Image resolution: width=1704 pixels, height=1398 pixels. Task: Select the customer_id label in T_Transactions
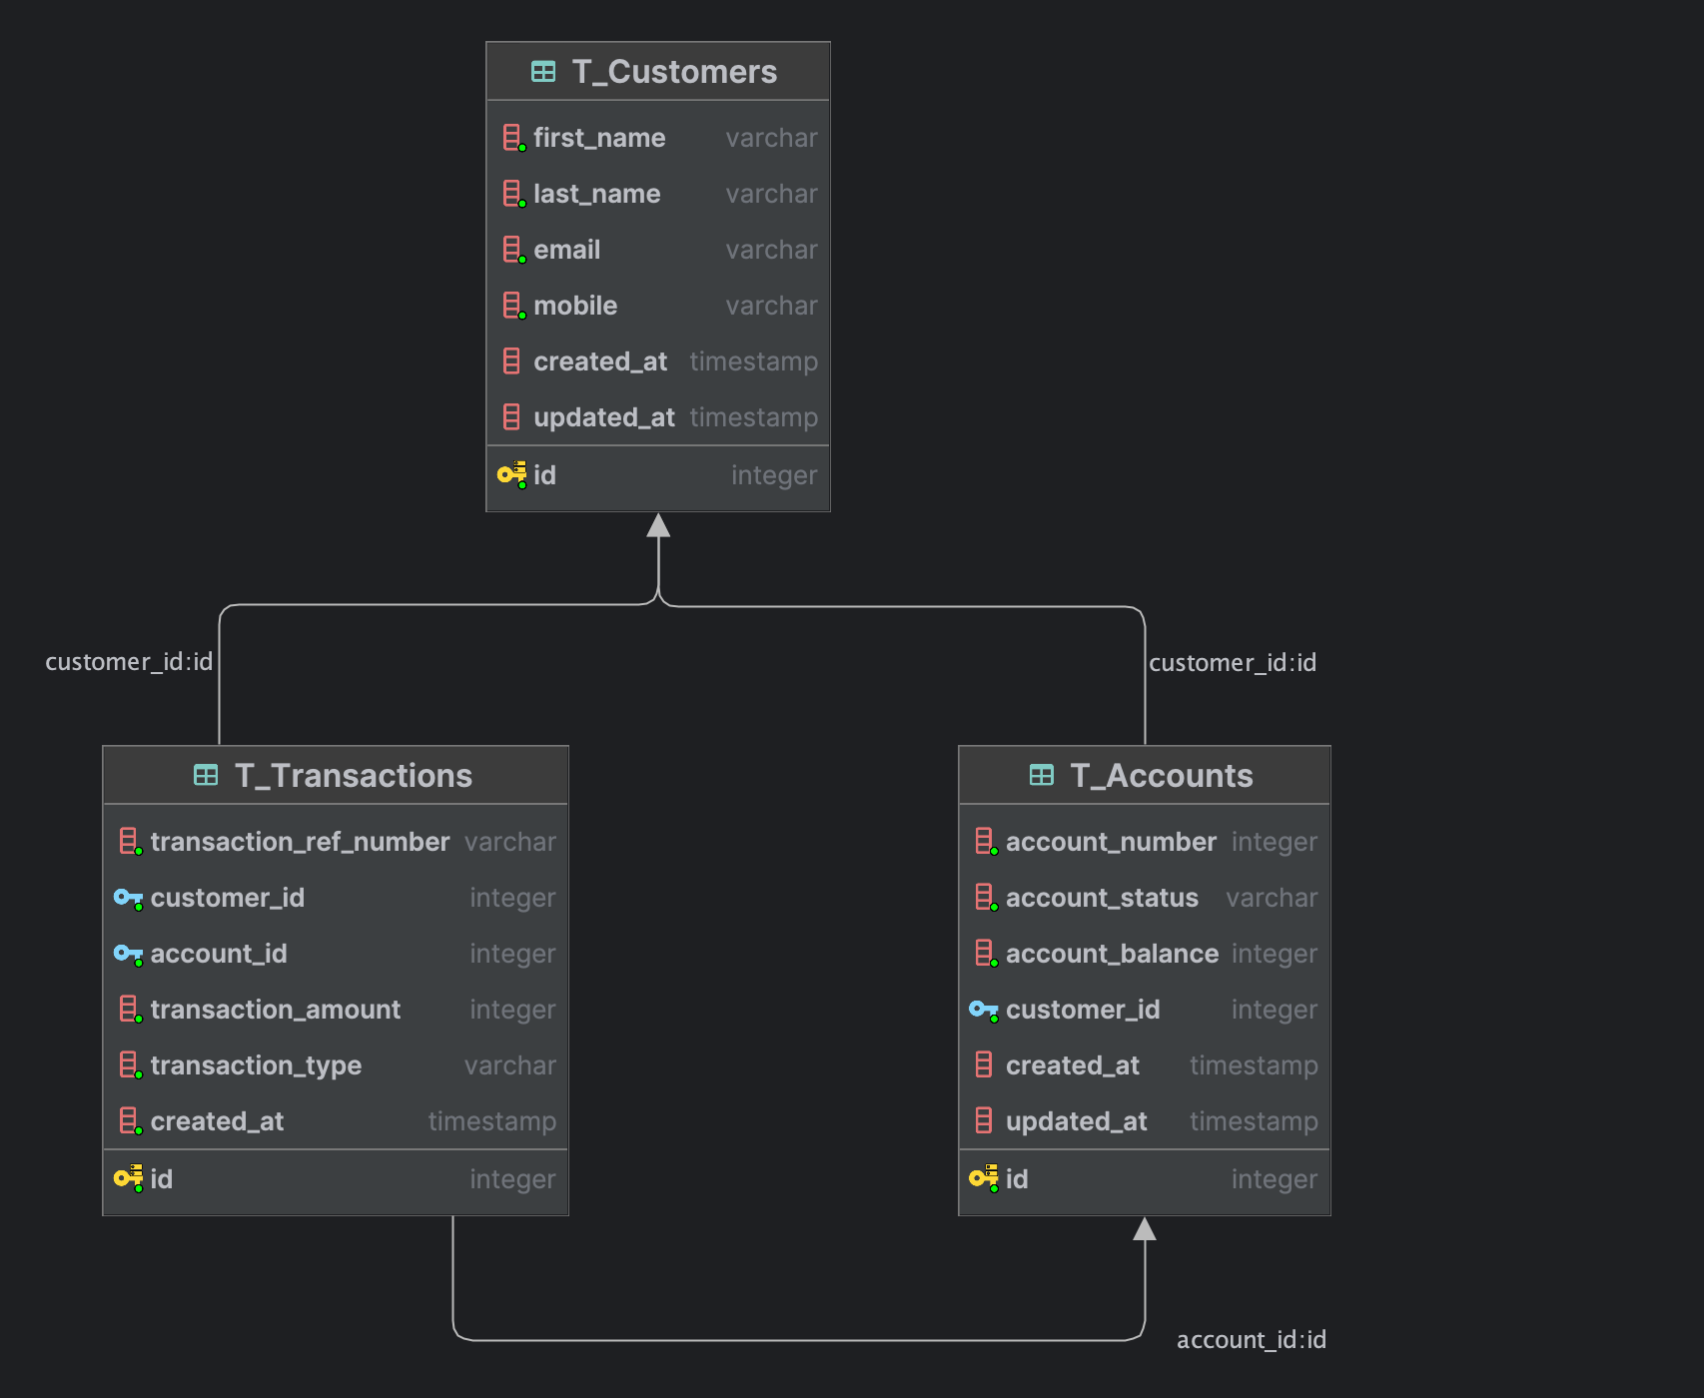tap(228, 898)
